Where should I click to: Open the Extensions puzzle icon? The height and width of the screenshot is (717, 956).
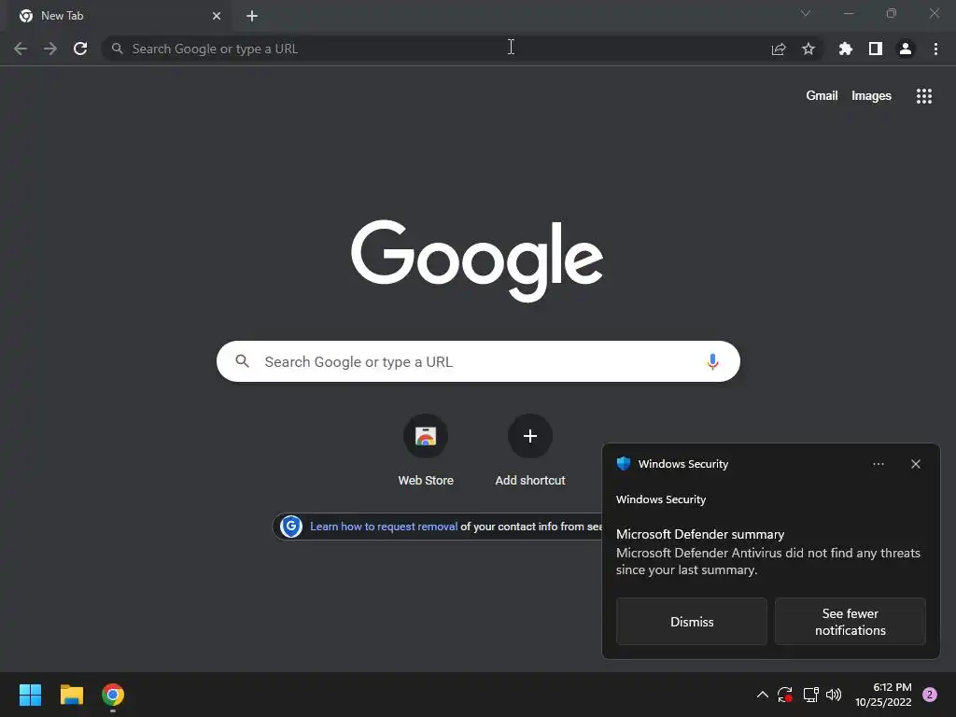[846, 49]
